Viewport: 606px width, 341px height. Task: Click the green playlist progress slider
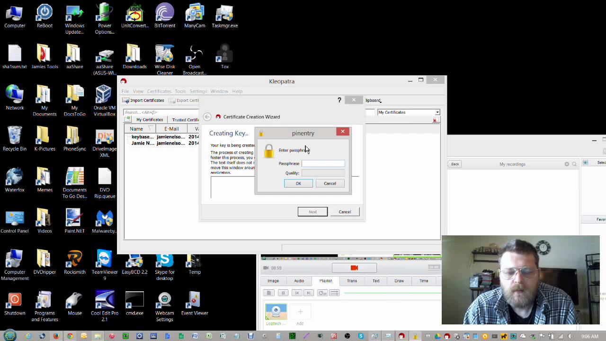pos(392,293)
